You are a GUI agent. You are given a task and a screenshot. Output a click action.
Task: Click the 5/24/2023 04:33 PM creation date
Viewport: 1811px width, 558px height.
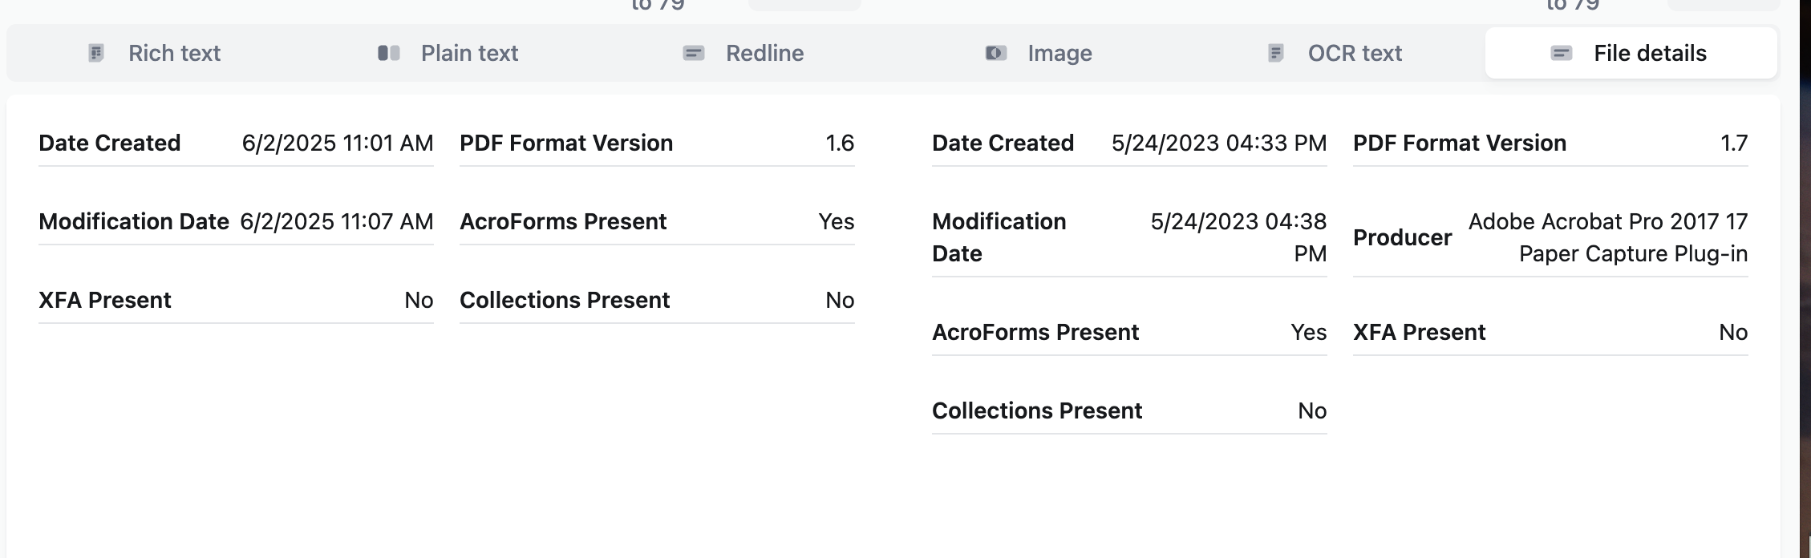pyautogui.click(x=1219, y=144)
